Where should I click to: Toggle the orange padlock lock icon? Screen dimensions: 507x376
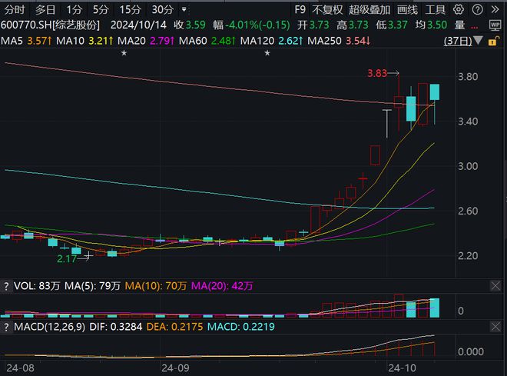pyautogui.click(x=494, y=41)
